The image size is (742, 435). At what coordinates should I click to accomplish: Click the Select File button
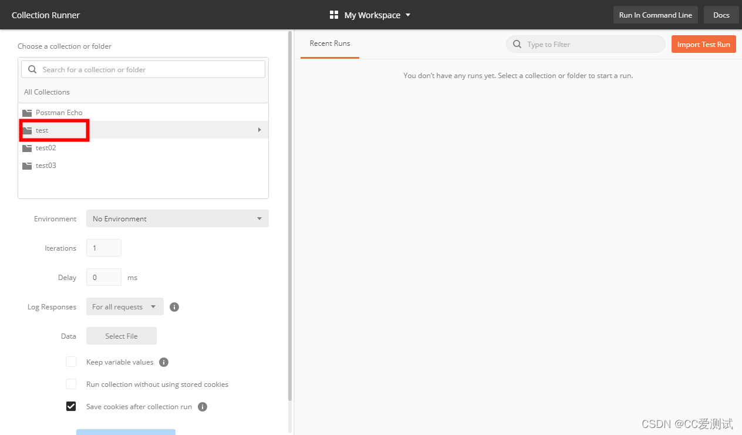click(122, 336)
